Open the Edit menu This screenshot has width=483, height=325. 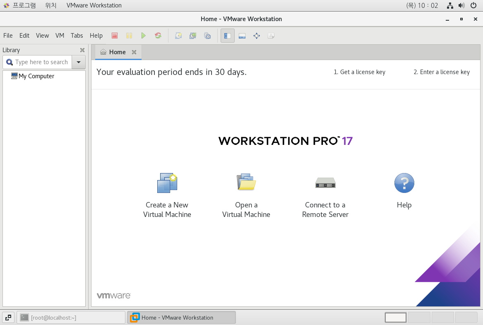click(24, 36)
